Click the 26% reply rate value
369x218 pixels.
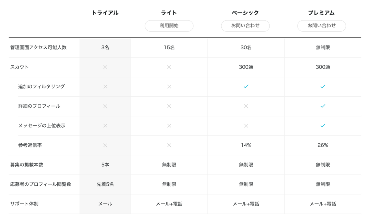[323, 145]
